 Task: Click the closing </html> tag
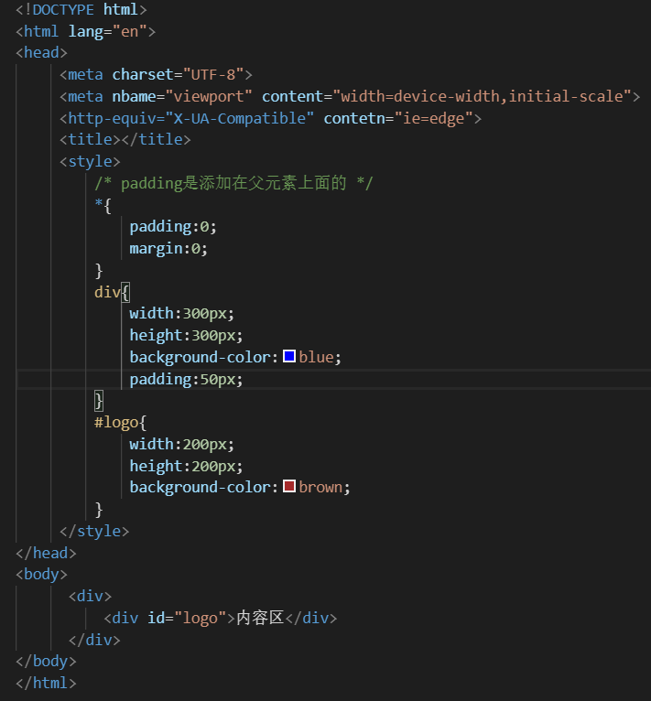pos(46,683)
